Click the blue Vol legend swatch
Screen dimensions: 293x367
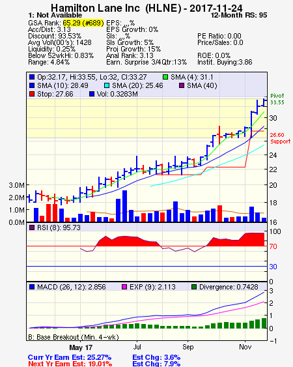pos(92,94)
